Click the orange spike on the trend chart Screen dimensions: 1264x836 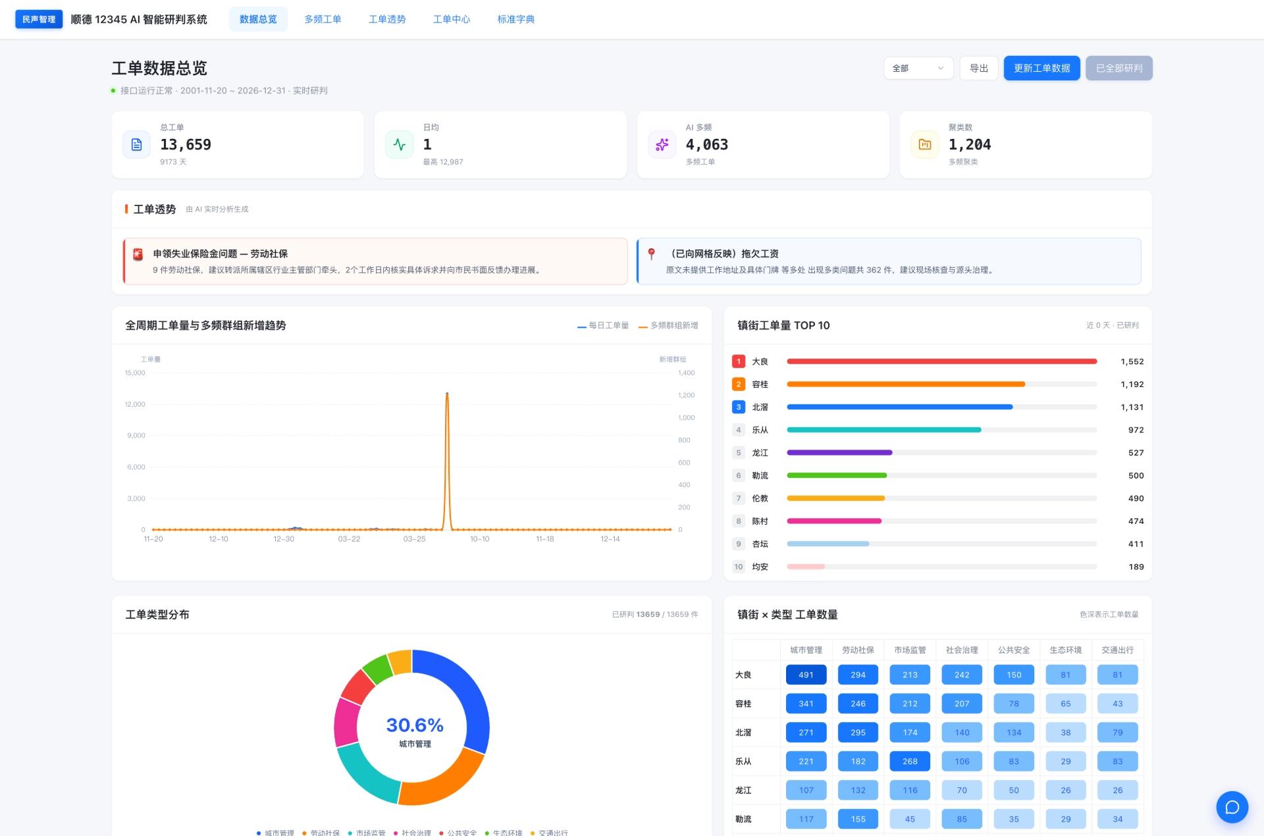tap(447, 461)
